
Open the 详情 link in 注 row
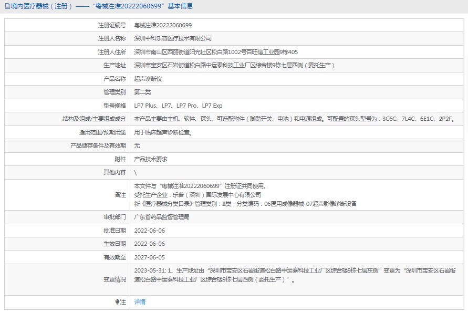(140, 302)
